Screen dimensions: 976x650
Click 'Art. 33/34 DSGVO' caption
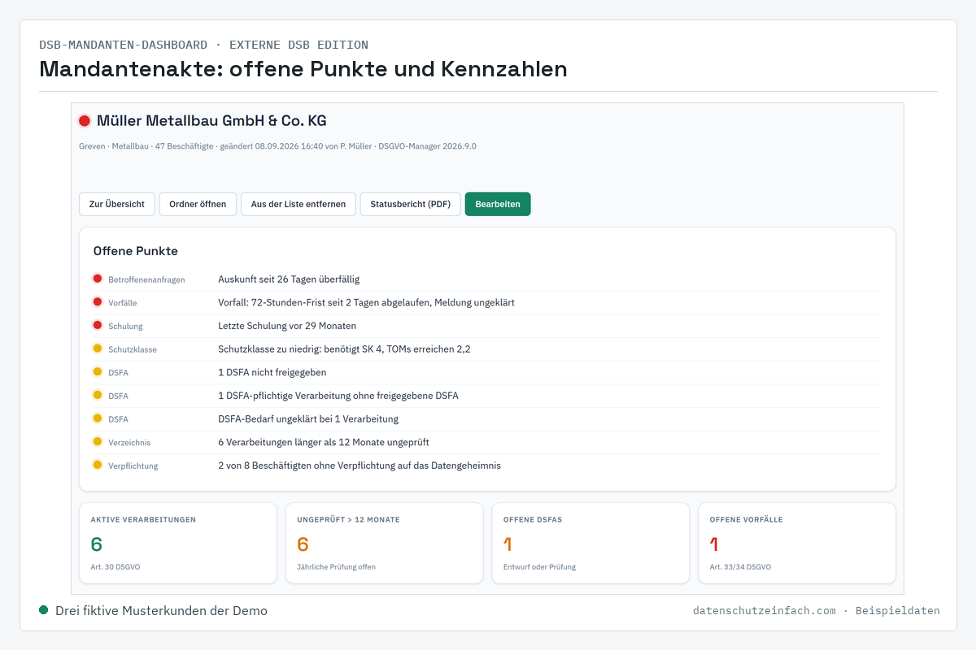point(740,567)
